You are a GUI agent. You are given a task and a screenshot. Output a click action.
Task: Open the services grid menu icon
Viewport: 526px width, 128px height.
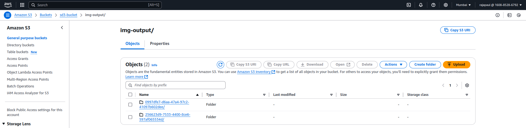(x=22, y=5)
